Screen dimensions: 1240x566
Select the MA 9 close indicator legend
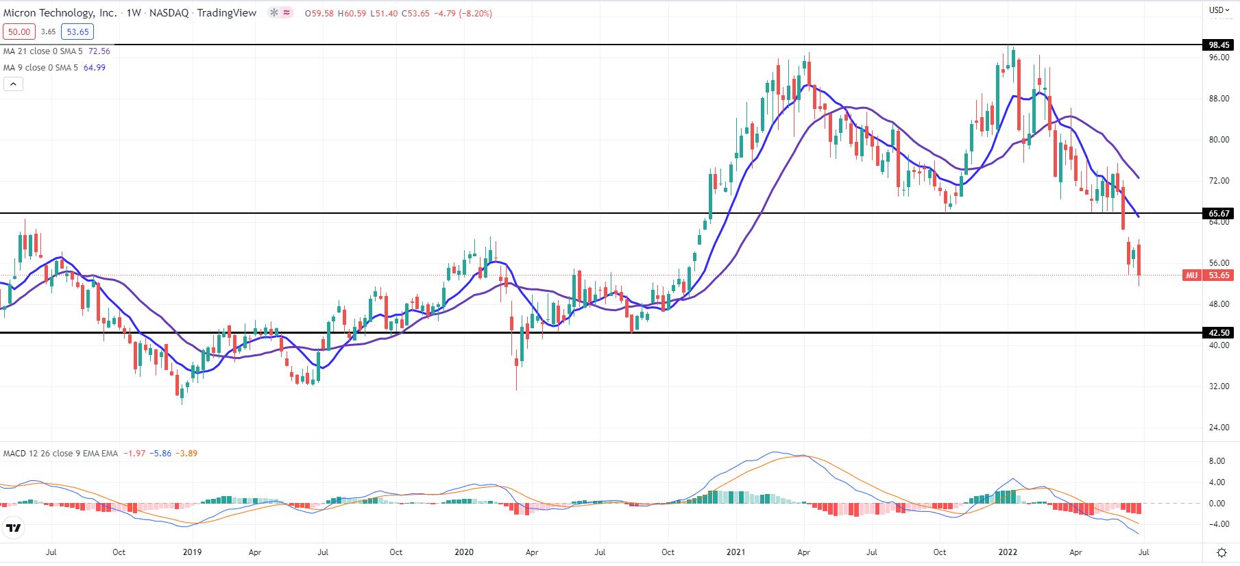(x=40, y=68)
